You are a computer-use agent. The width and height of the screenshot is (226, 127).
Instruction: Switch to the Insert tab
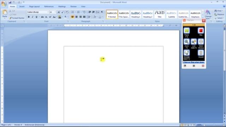[22, 6]
